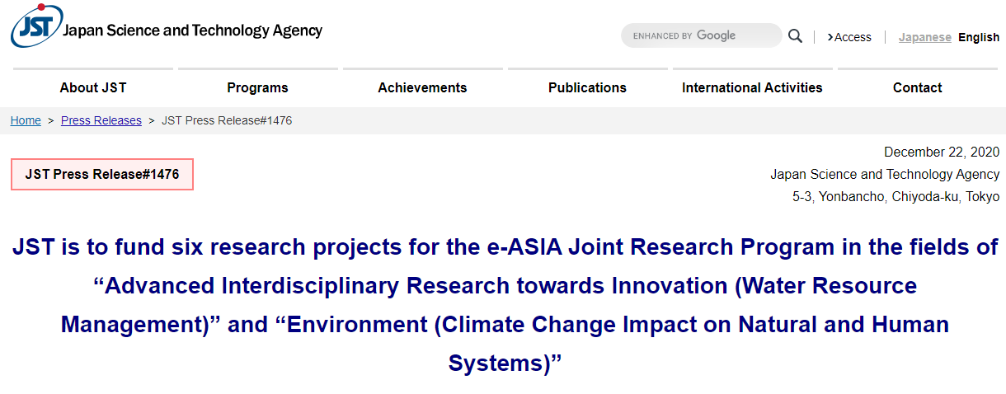The image size is (1006, 394).
Task: Switch language to Japanese
Action: tap(924, 37)
